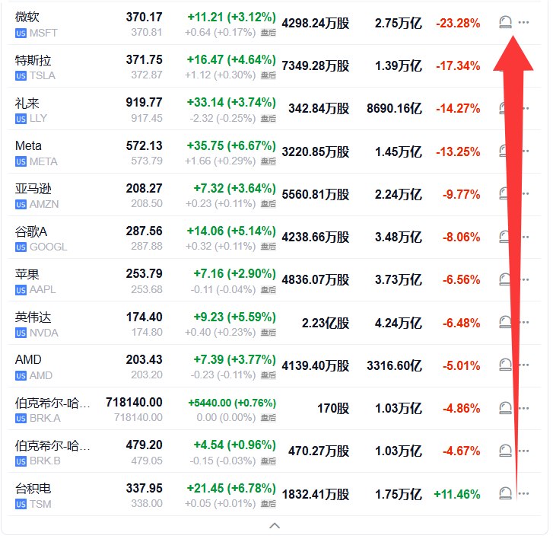The width and height of the screenshot is (553, 542).
Task: Click the volume 170股
Action: coord(333,408)
